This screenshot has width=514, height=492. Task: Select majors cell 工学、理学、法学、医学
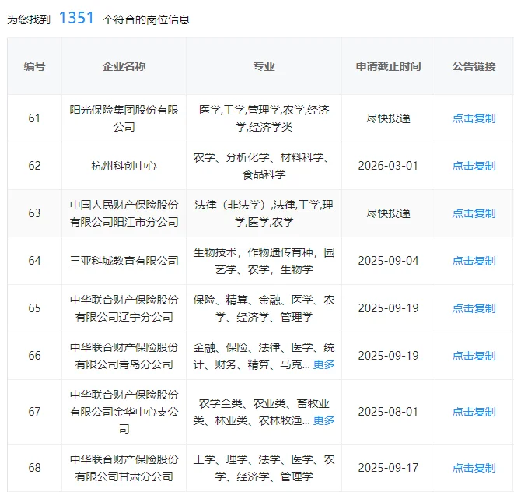click(x=264, y=468)
